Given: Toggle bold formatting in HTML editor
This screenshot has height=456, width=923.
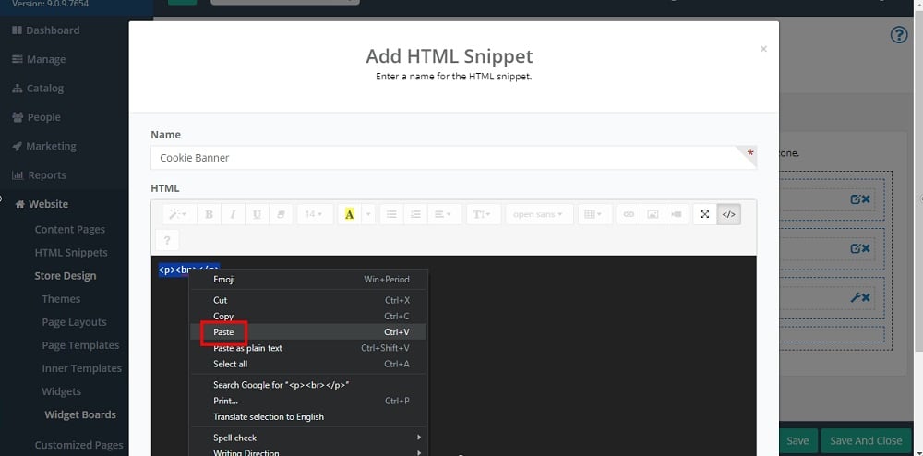Looking at the screenshot, I should [209, 215].
